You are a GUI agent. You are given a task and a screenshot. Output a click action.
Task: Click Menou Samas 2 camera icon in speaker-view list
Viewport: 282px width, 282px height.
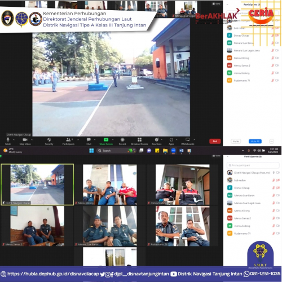(x=277, y=65)
